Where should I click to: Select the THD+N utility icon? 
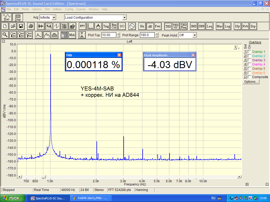tap(176, 26)
